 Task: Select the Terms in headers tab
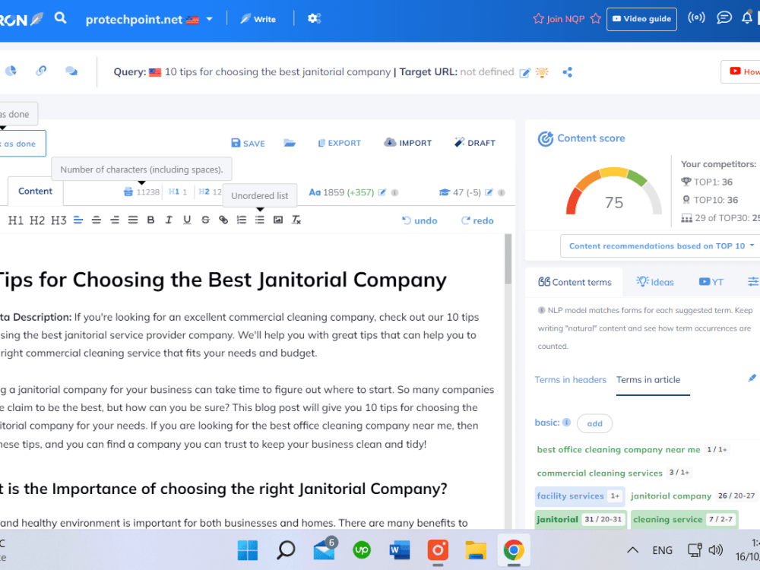(x=571, y=379)
